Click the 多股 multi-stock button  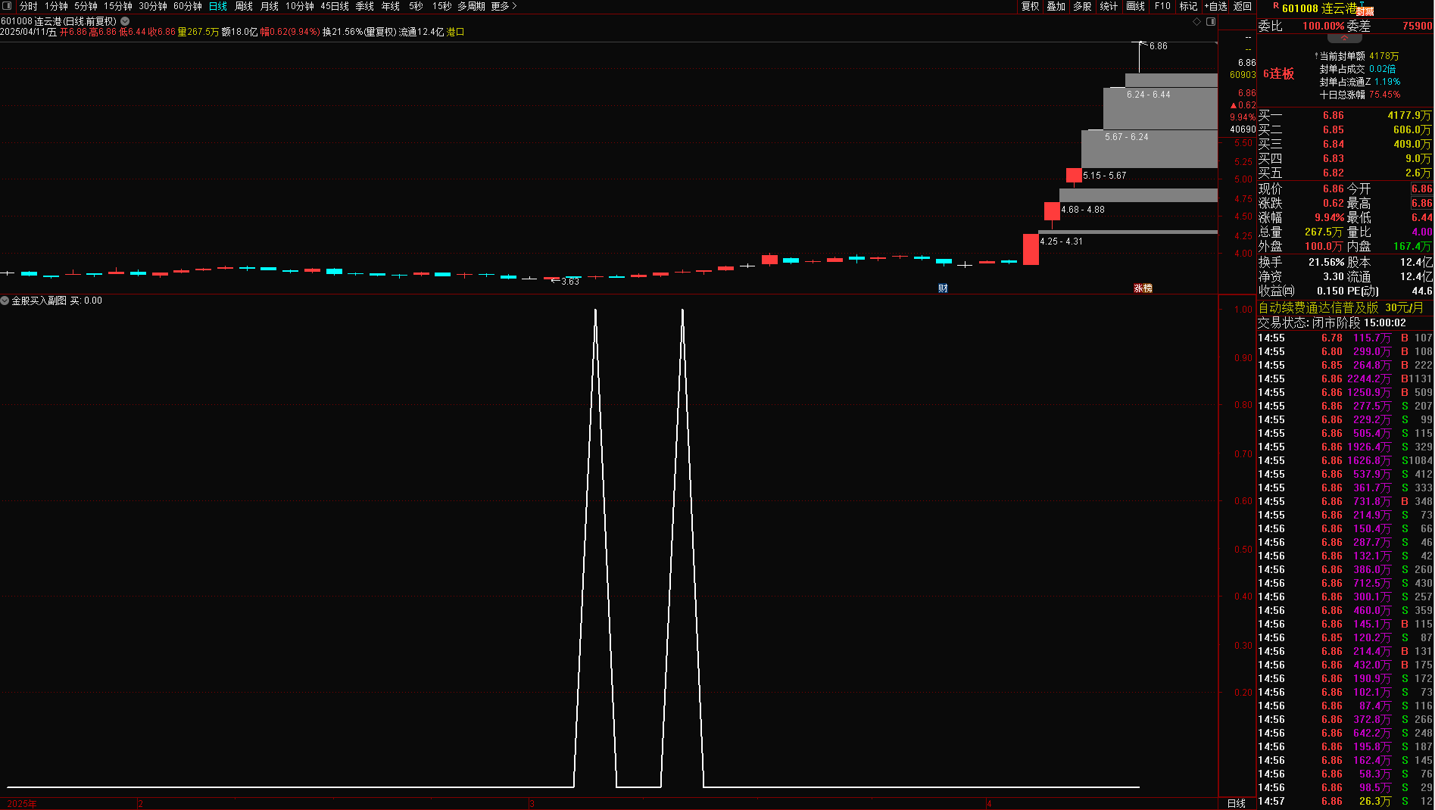click(x=1083, y=6)
